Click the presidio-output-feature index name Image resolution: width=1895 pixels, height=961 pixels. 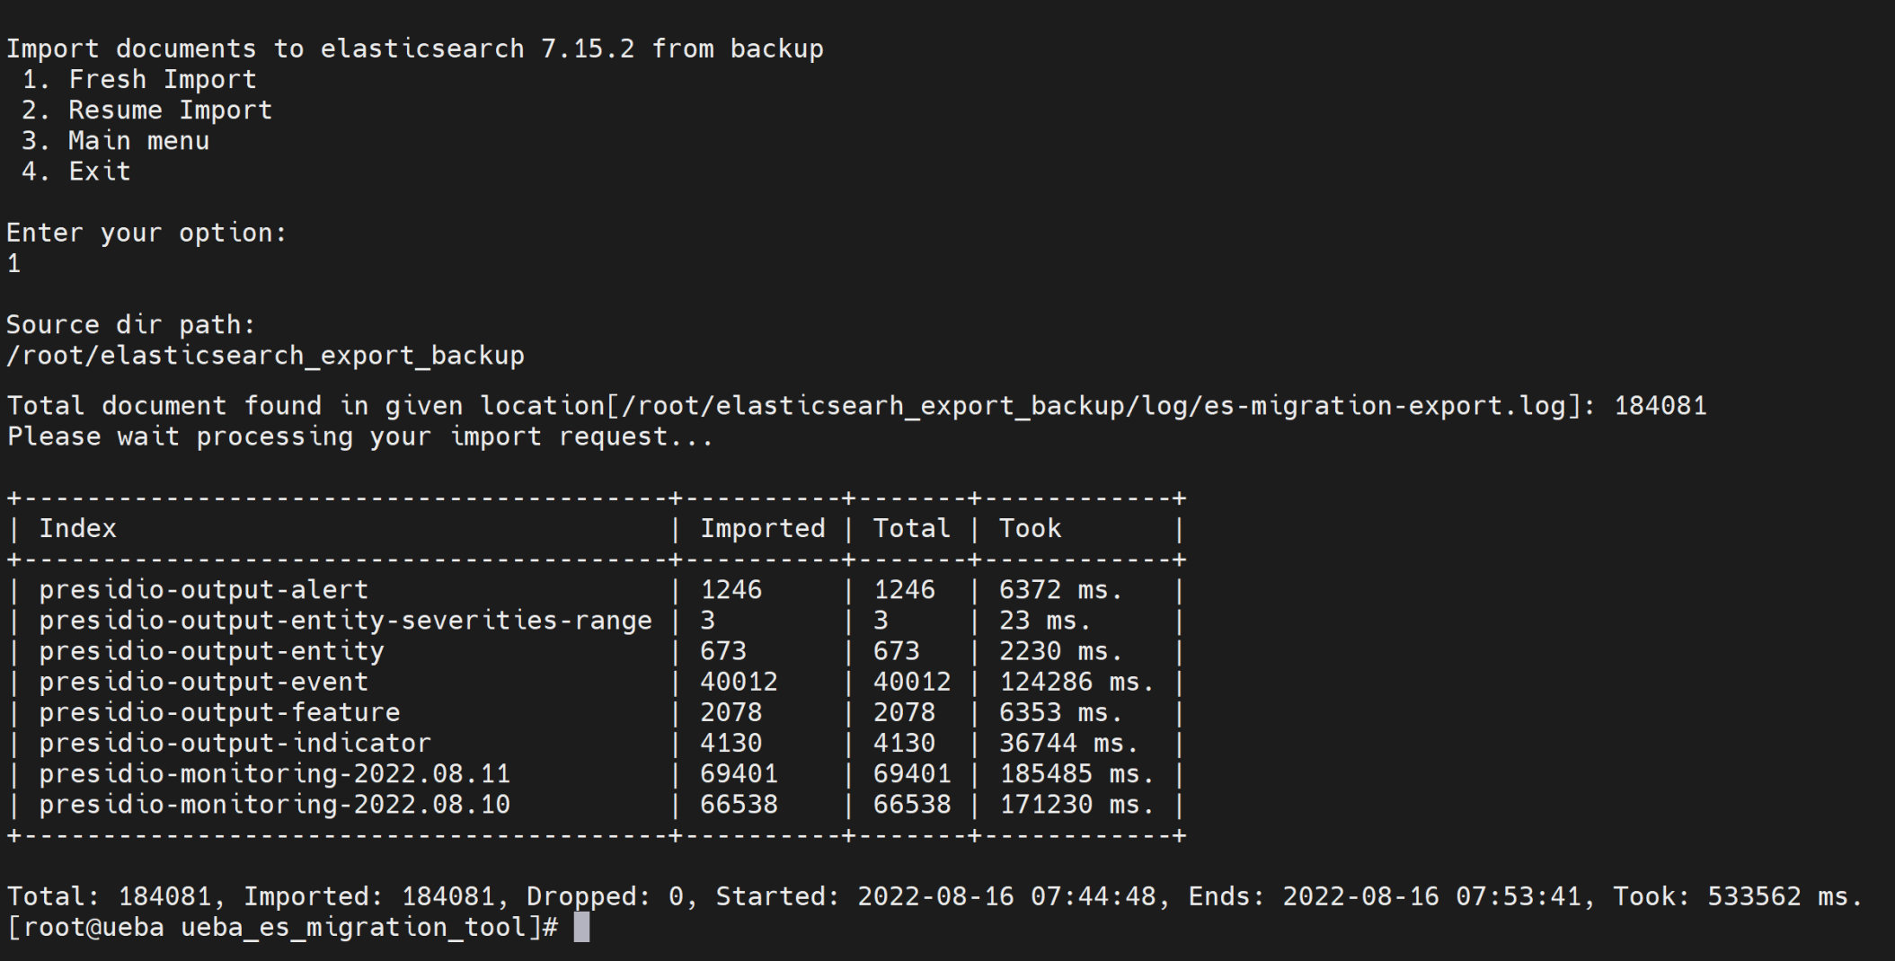(219, 712)
